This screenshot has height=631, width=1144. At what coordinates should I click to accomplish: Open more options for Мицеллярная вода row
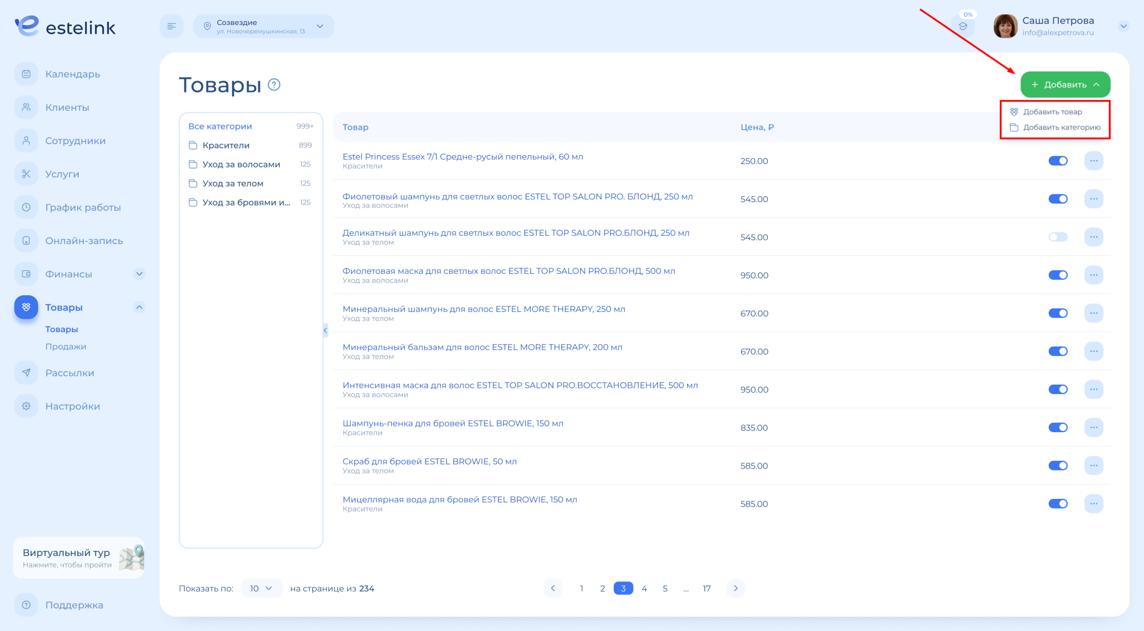click(x=1093, y=503)
